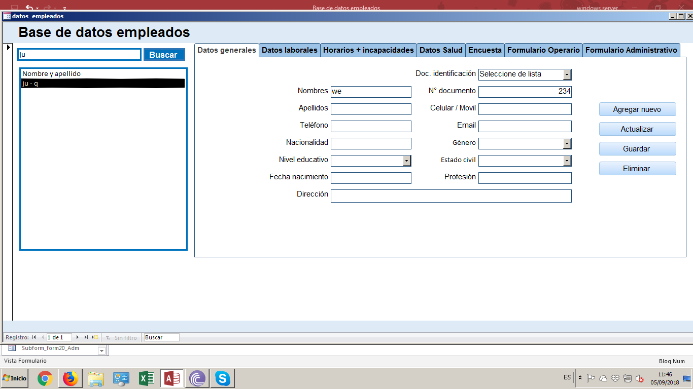
Task: Click the ES language indicator
Action: [x=567, y=377]
